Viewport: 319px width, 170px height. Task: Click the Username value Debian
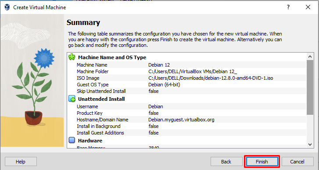156,106
